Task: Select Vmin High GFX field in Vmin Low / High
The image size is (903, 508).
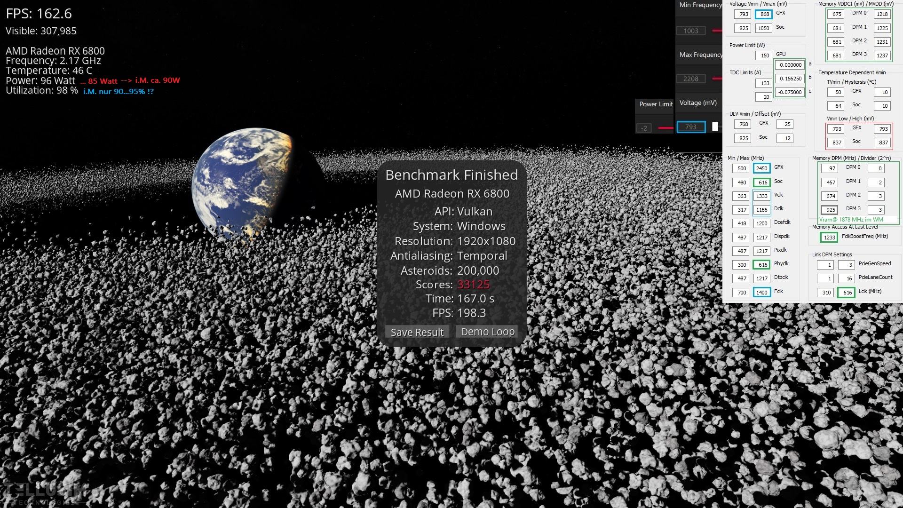Action: 882,129
